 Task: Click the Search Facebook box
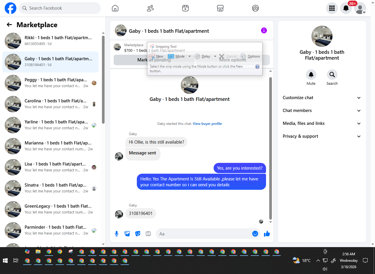[x=60, y=8]
